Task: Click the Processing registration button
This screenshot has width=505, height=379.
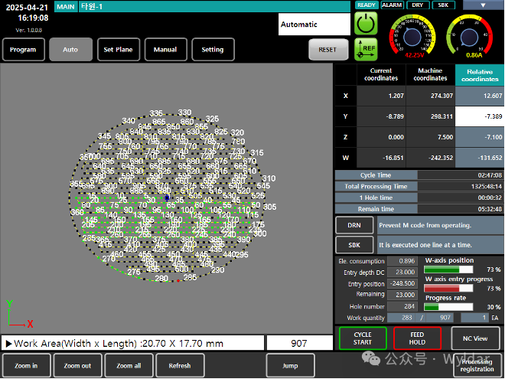Action: pos(477,365)
